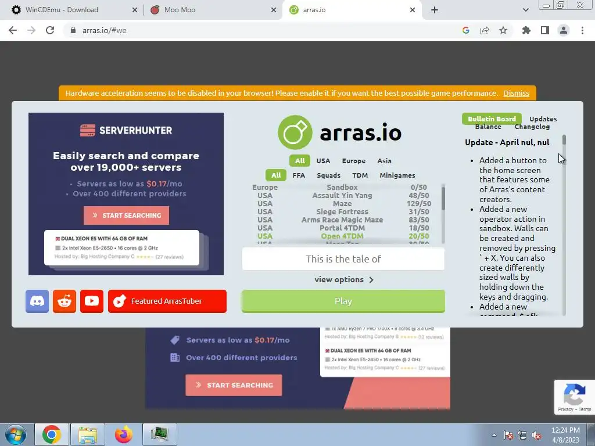Click the green Play button
Viewport: 595px width, 446px height.
(343, 301)
